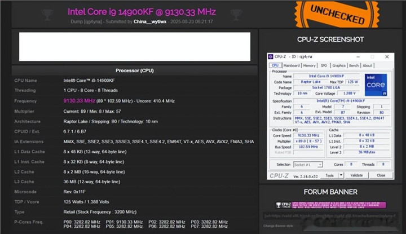Click the IA Extensions list starting with MMX
406x234 pixels.
pos(158,142)
